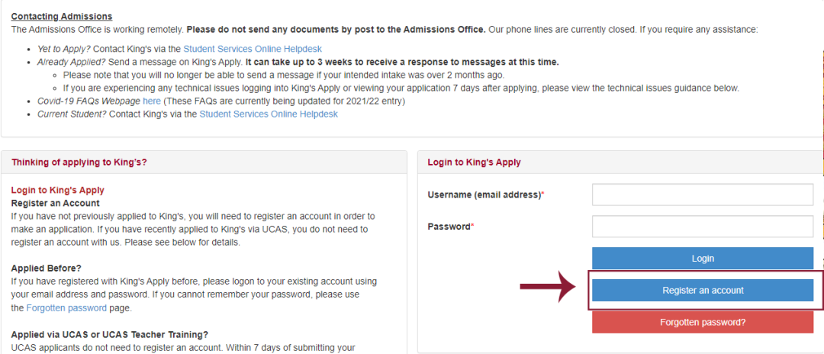Click the 'Username (email address)' field label
This screenshot has width=824, height=354.
(x=485, y=195)
